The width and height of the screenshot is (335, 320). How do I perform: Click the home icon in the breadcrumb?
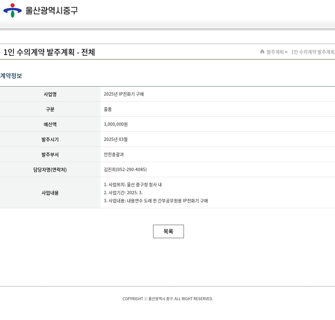262,52
